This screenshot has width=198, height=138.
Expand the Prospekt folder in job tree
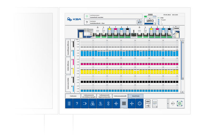point(159,20)
